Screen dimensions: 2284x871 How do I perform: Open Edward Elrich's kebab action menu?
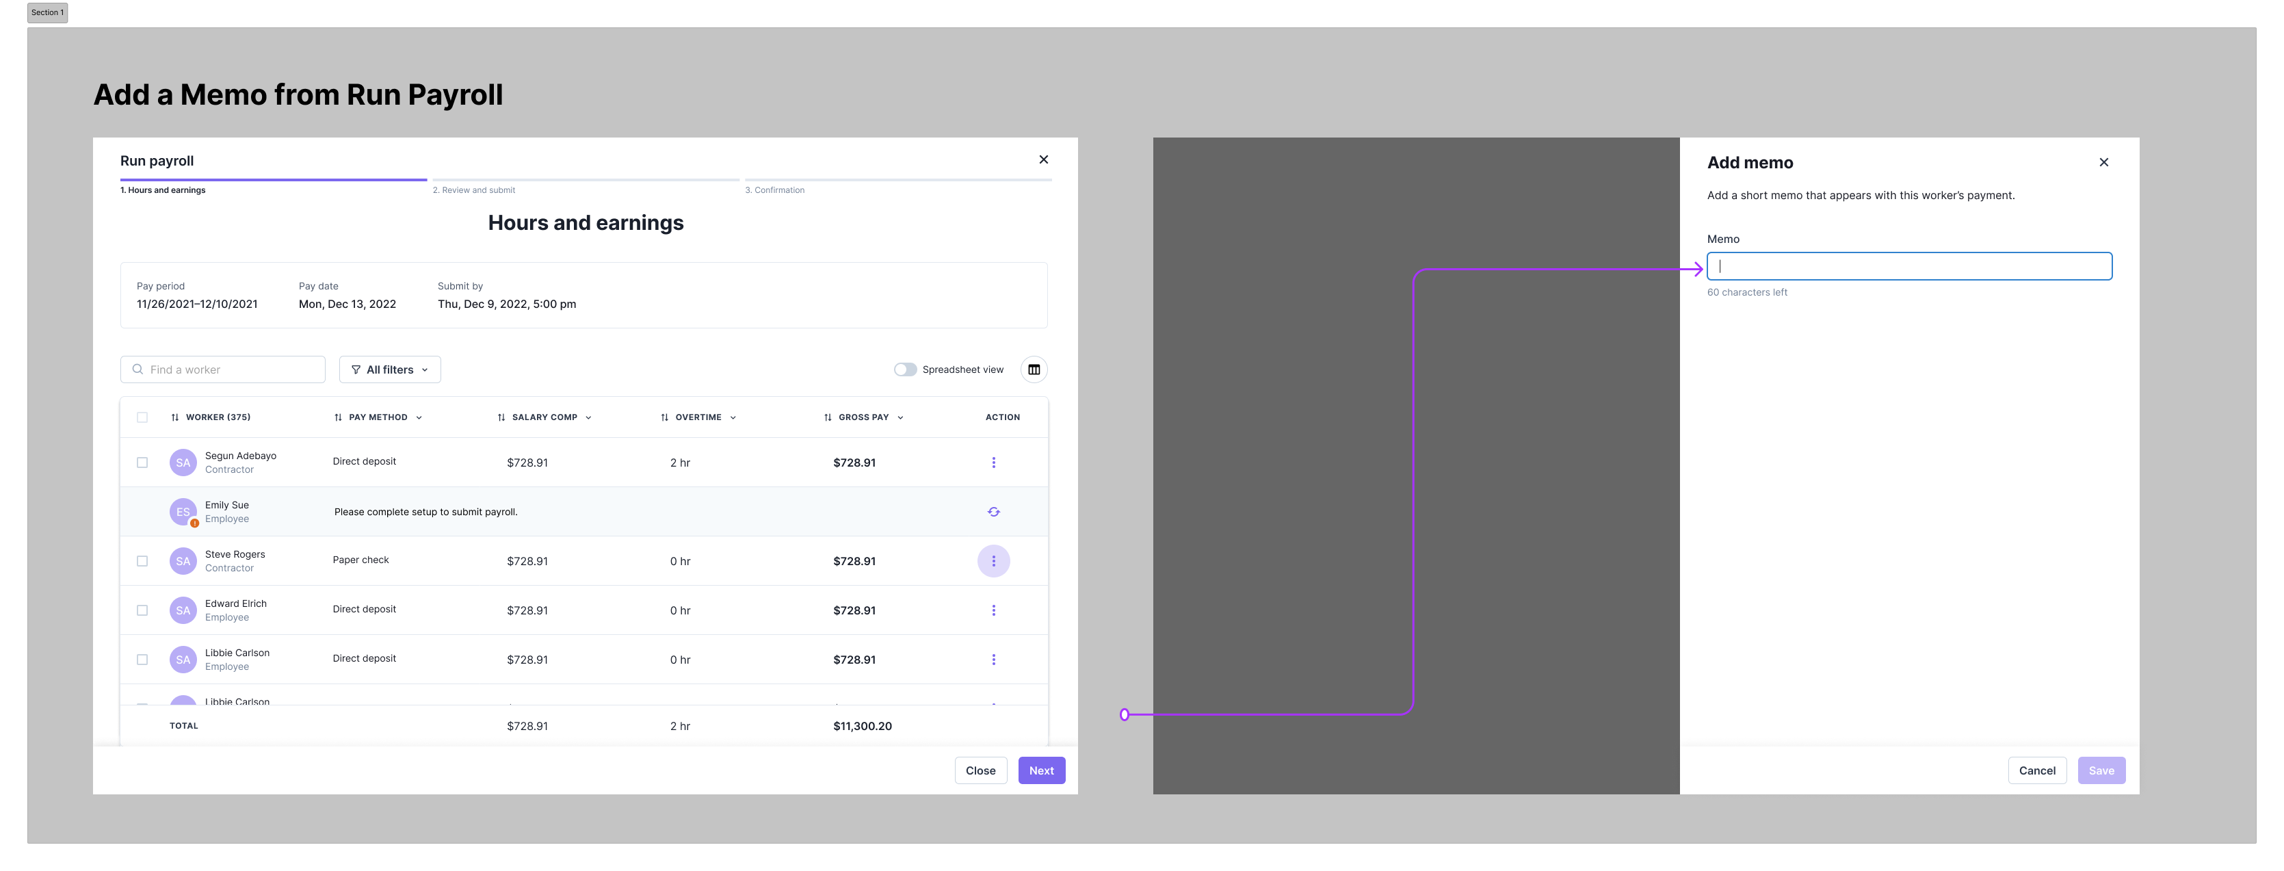click(x=993, y=610)
